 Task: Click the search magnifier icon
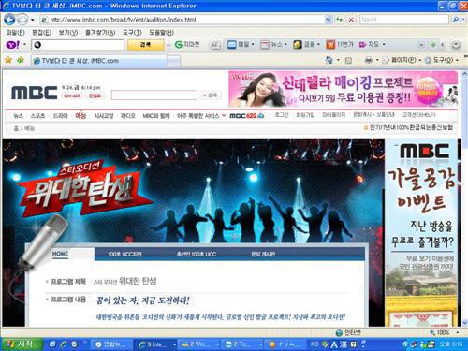click(x=456, y=20)
